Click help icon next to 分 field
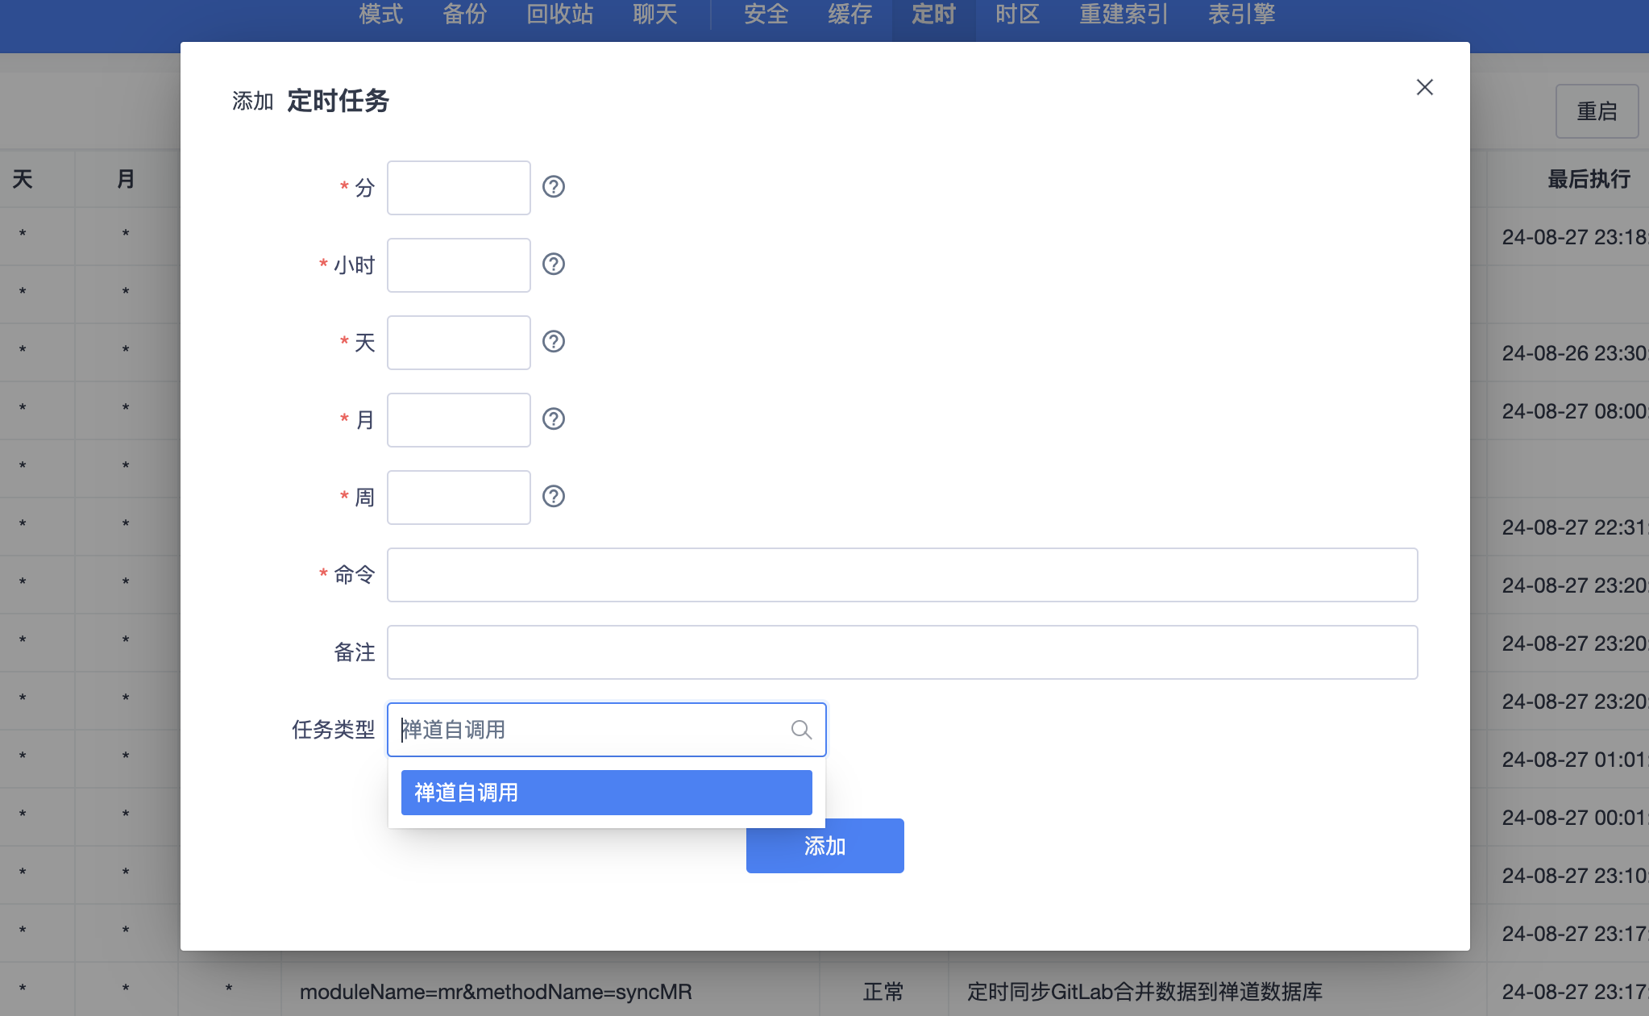Viewport: 1649px width, 1016px height. point(553,187)
